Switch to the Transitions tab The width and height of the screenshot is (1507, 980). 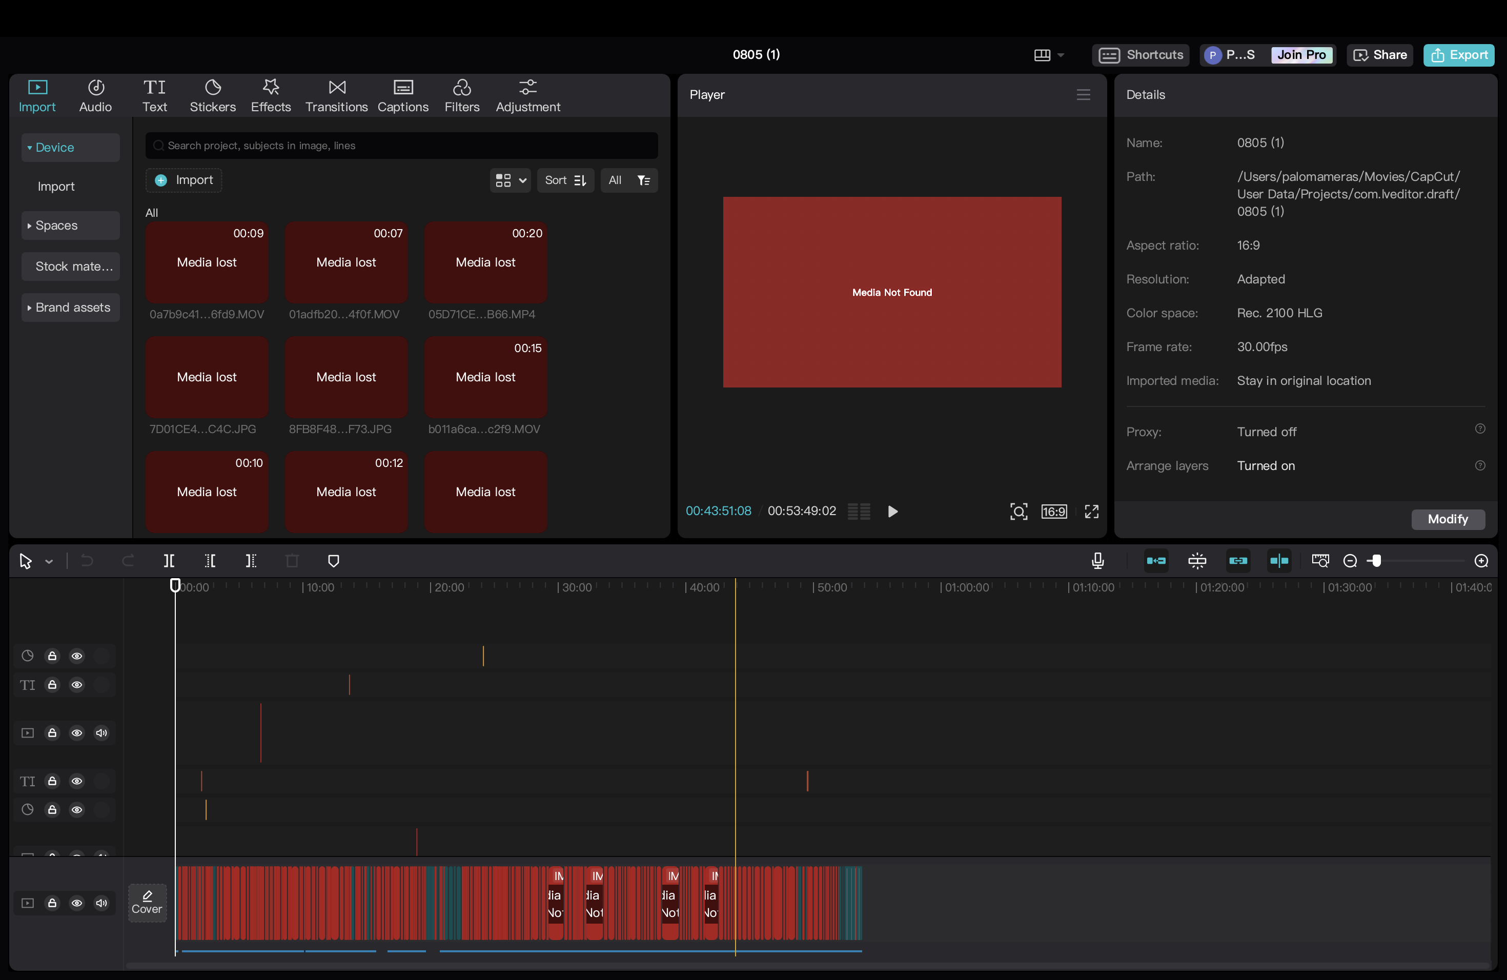336,96
